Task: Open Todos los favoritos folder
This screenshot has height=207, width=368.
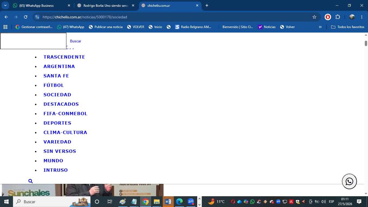Action: 348,27
